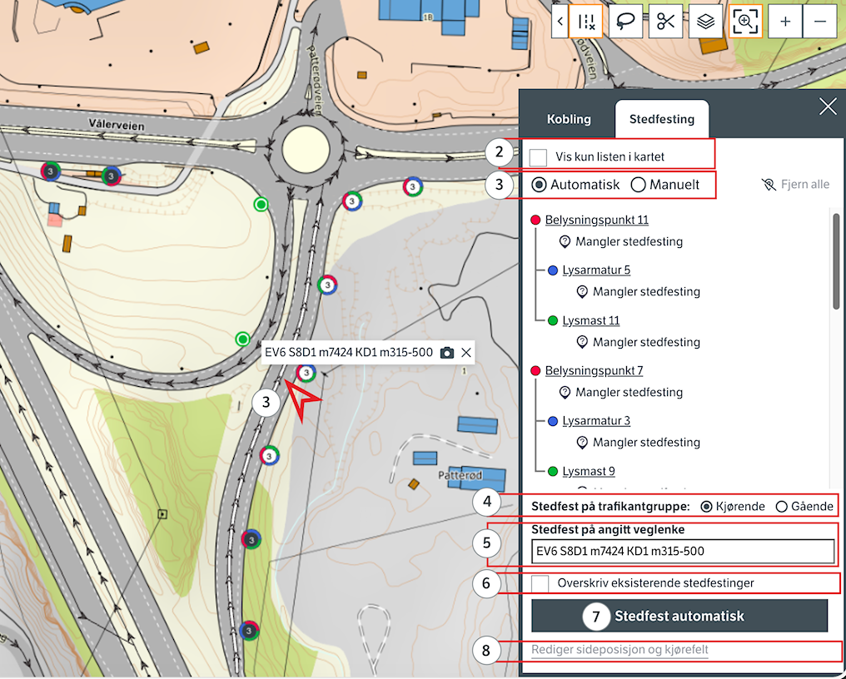This screenshot has height=679, width=846.
Task: Switch to the Kobling tab
Action: pos(569,119)
